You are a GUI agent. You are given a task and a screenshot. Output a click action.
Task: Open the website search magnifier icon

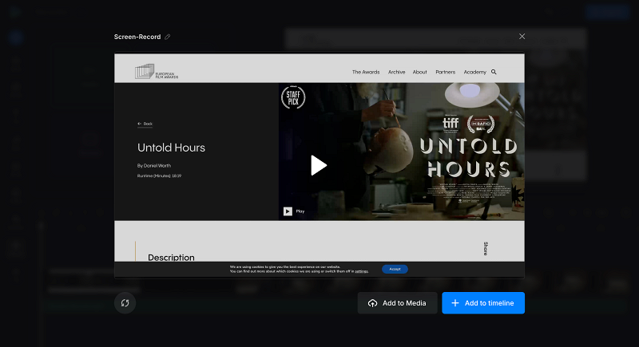point(494,72)
